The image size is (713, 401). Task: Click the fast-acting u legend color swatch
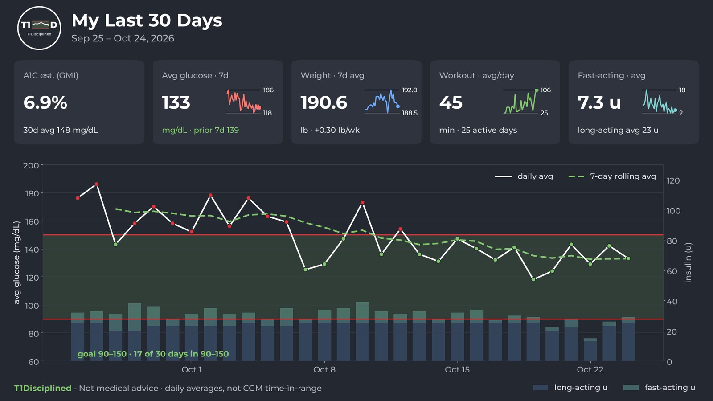[x=631, y=388]
